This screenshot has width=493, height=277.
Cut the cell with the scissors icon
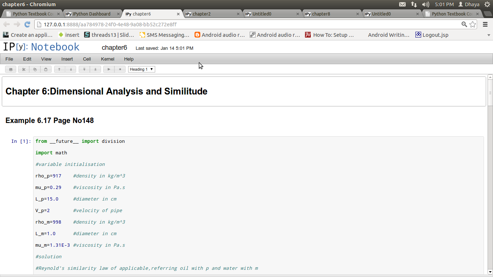[x=24, y=69]
